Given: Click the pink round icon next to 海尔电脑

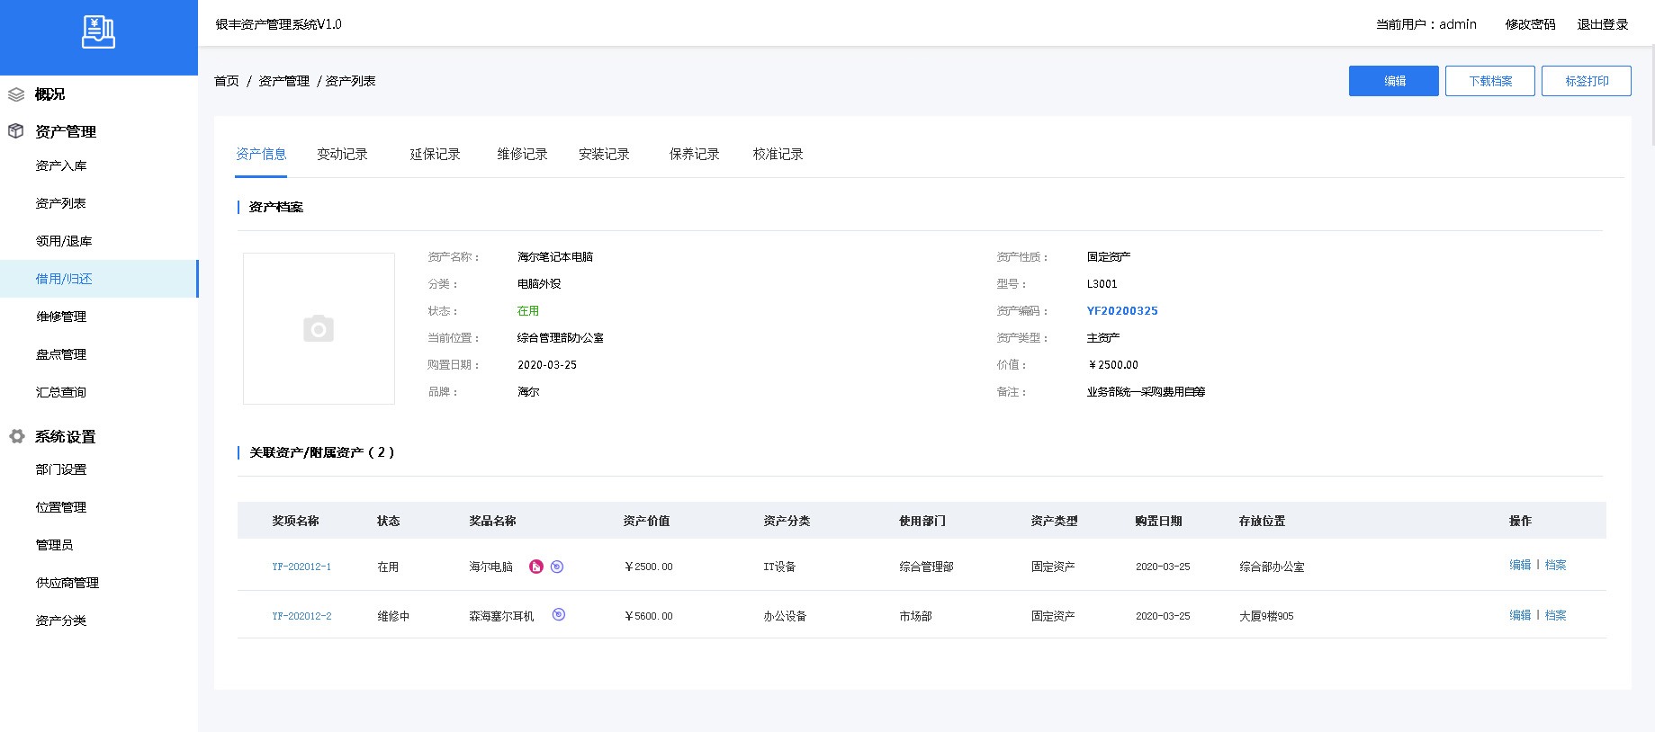Looking at the screenshot, I should (x=536, y=567).
